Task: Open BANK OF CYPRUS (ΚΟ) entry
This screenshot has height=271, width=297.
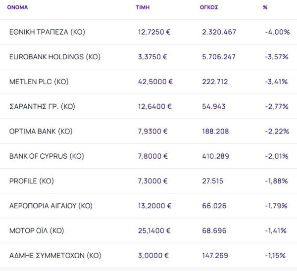Action: click(x=47, y=156)
